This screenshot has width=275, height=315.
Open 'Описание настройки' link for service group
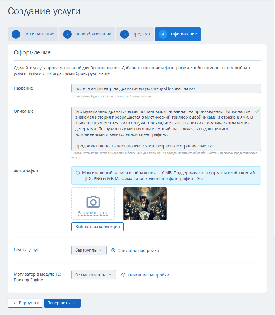point(138,251)
